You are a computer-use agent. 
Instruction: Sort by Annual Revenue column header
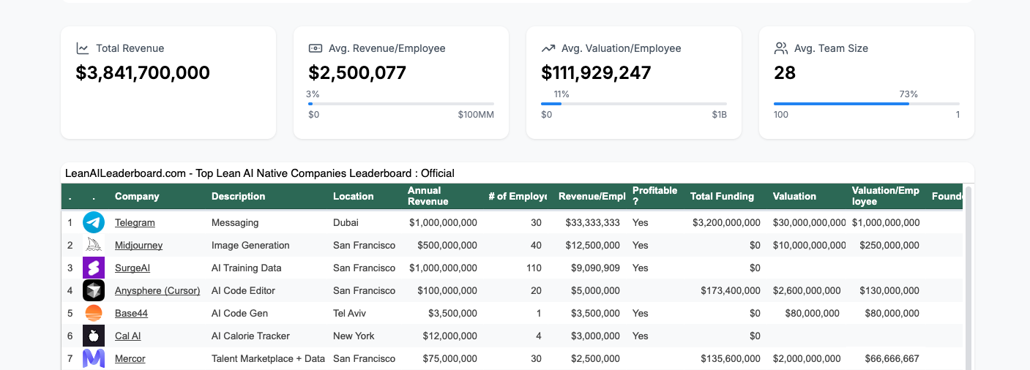click(425, 196)
